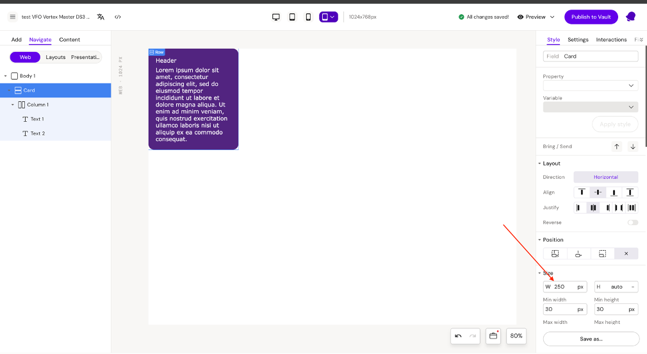647x354 pixels.
Task: Switch to the Settings tab
Action: coord(578,40)
